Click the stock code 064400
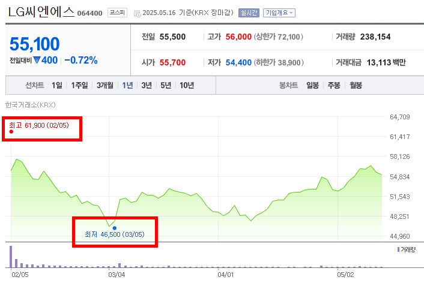Image resolution: width=424 pixels, height=286 pixels. 89,13
